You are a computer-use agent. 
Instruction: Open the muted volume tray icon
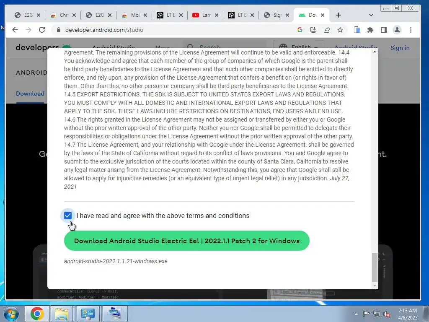[387, 314]
